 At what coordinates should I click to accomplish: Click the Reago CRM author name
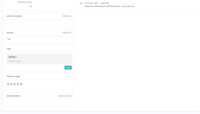[105, 3]
